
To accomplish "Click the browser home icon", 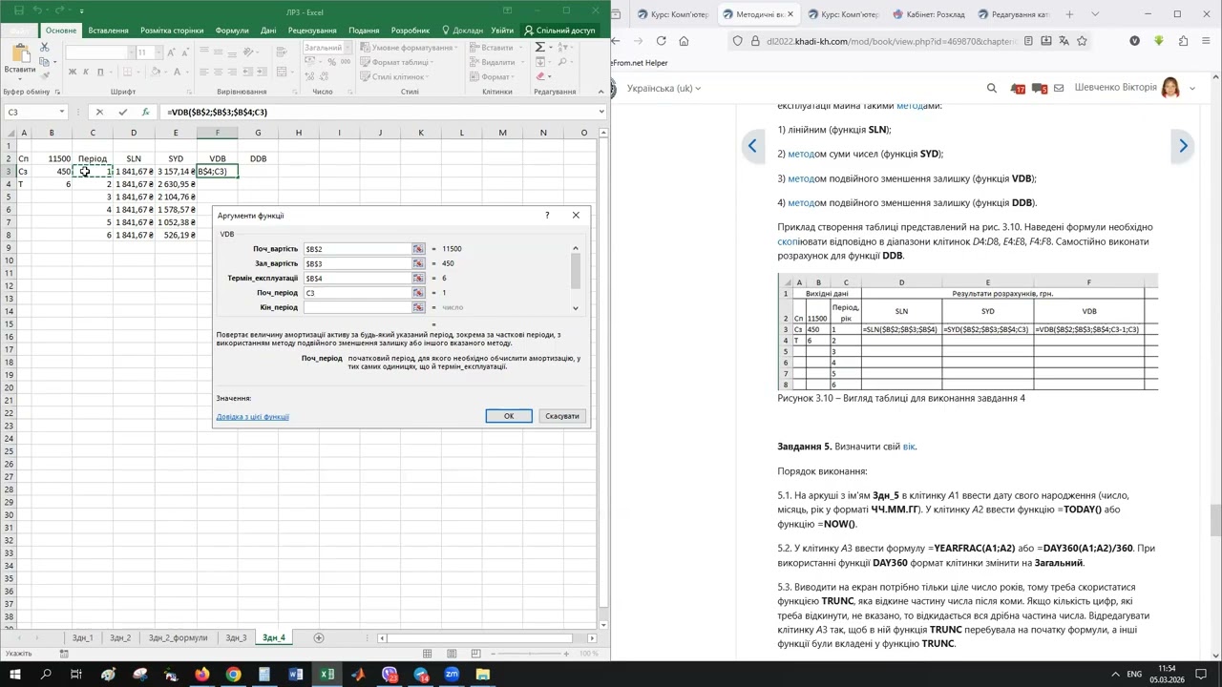I will (684, 41).
